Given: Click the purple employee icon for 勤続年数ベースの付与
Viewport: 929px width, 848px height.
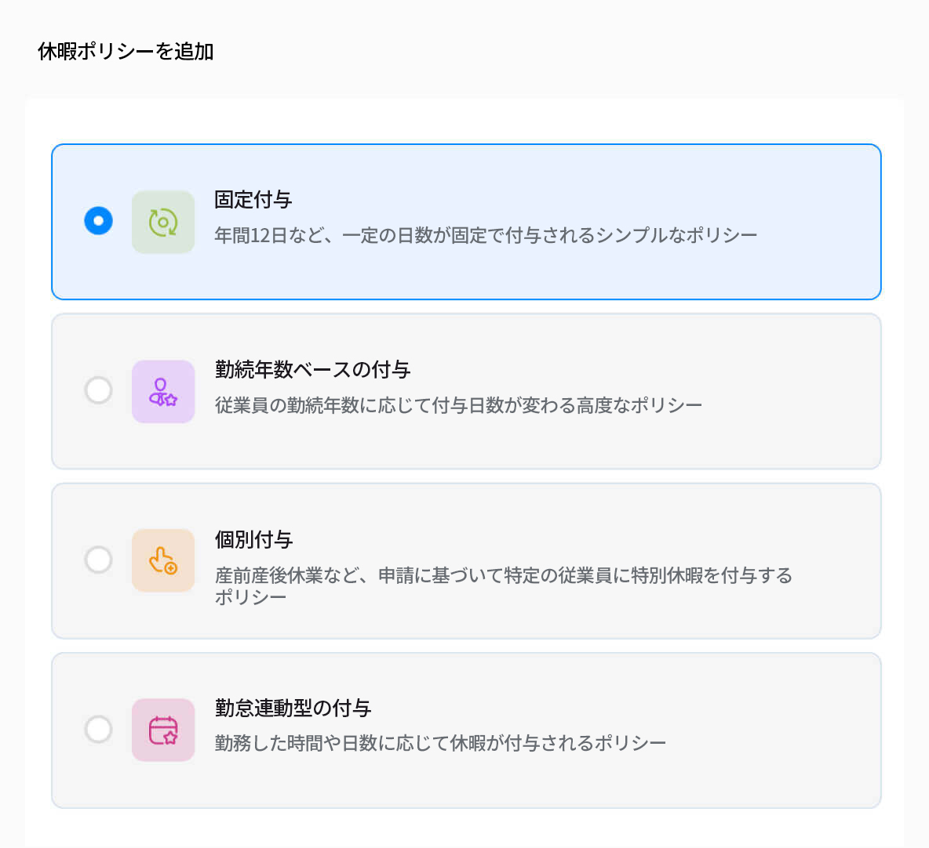Looking at the screenshot, I should coord(163,390).
